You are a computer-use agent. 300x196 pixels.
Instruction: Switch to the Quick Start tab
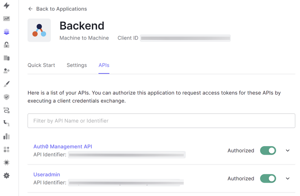tap(41, 65)
